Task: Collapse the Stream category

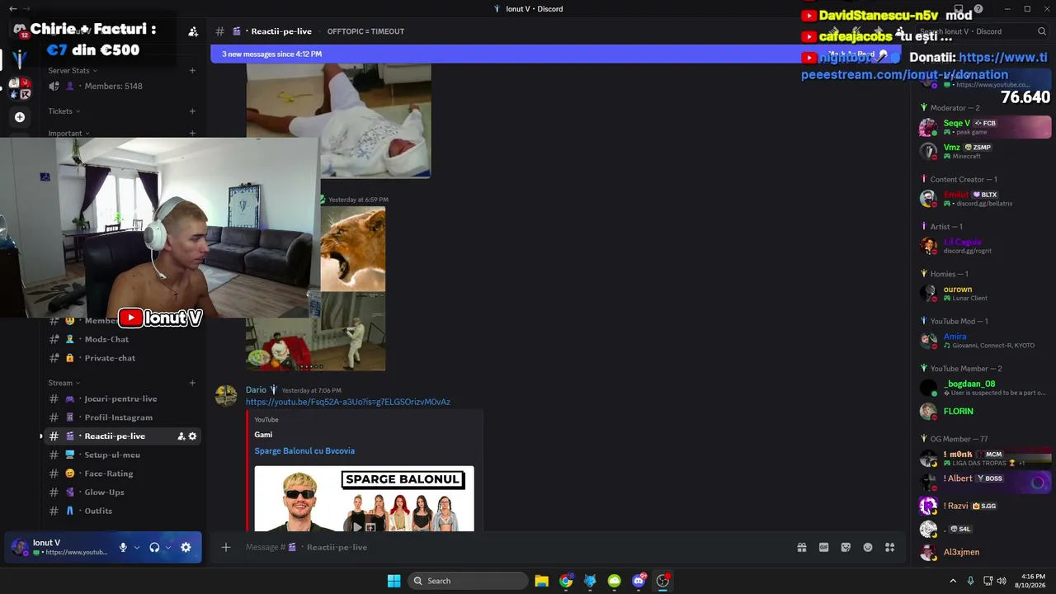Action: [x=64, y=383]
